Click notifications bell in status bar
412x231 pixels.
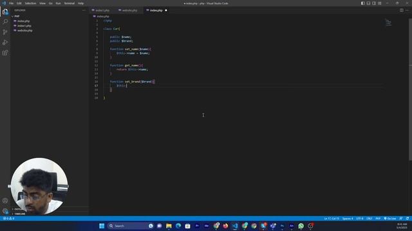pos(407,218)
